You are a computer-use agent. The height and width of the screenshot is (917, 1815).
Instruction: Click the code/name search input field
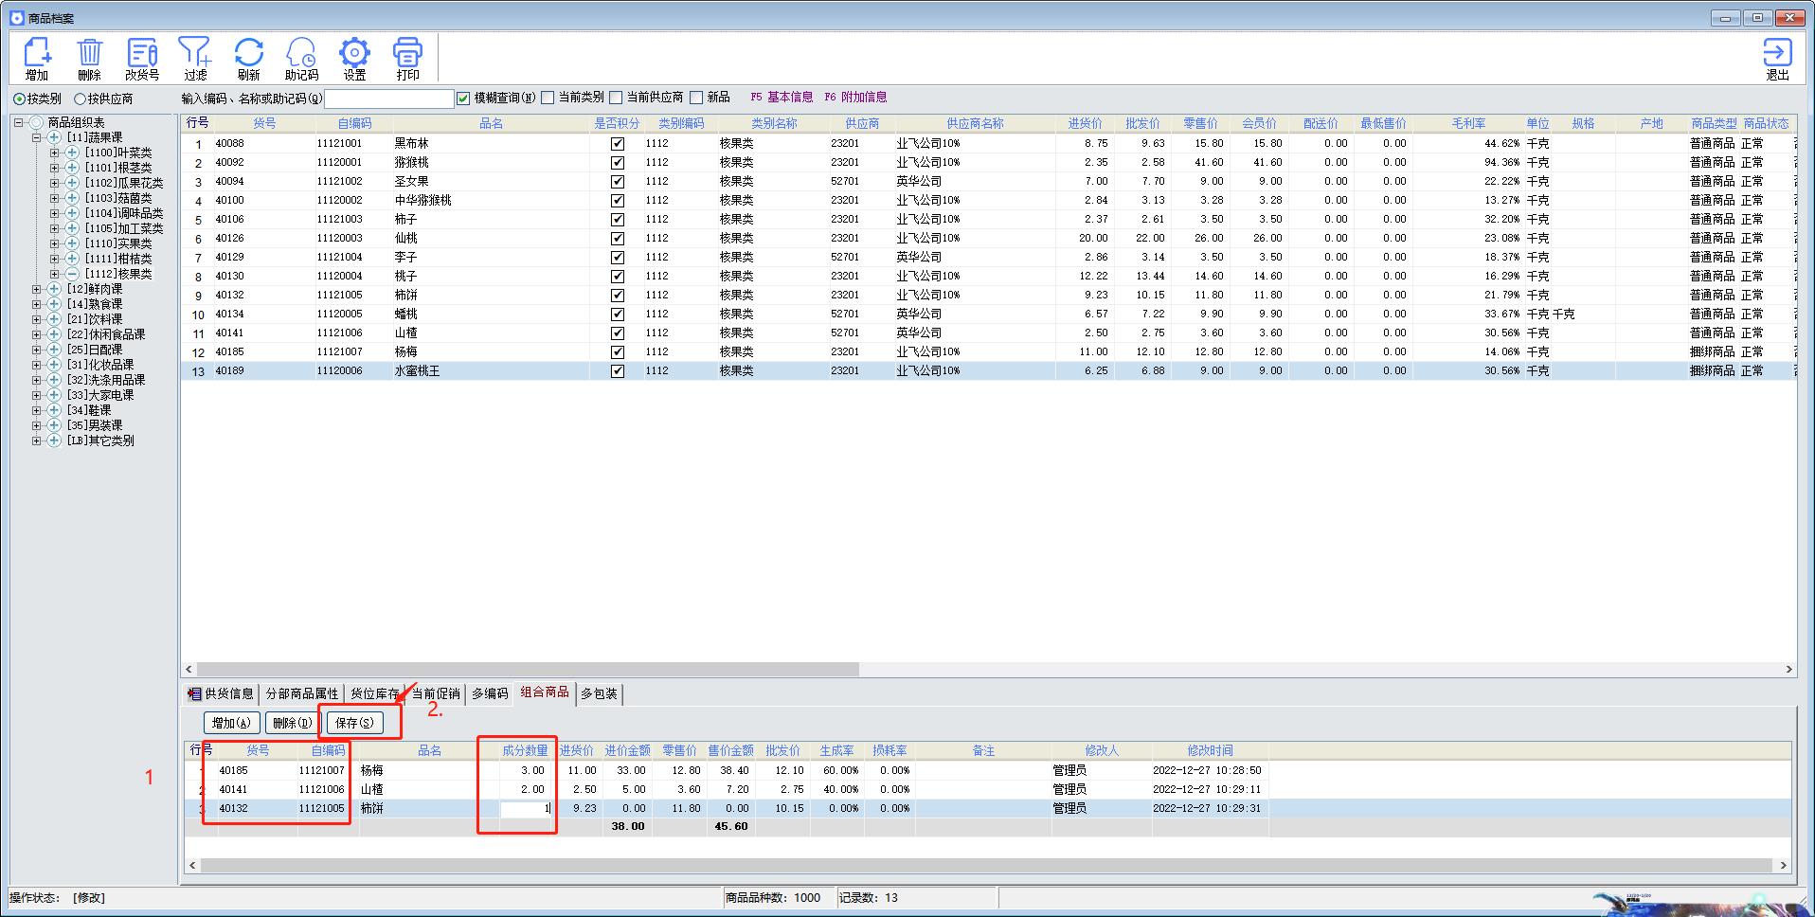click(x=389, y=99)
